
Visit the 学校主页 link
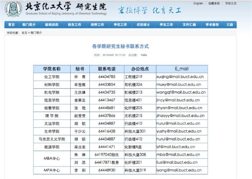[231, 3]
